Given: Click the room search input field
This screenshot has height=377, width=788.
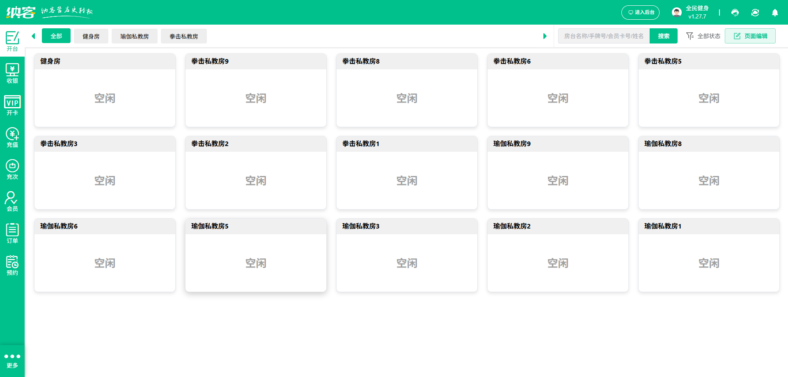Looking at the screenshot, I should (x=603, y=36).
